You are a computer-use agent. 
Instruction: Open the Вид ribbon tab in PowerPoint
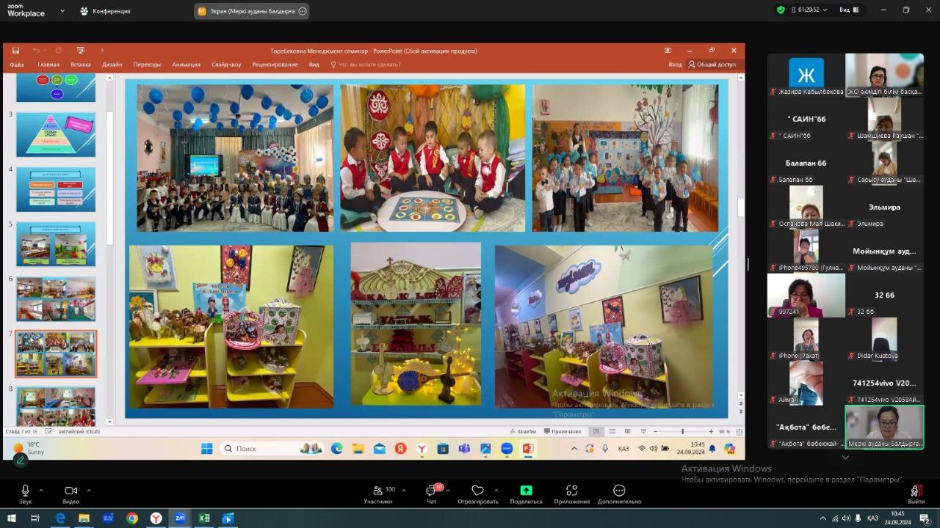click(314, 65)
